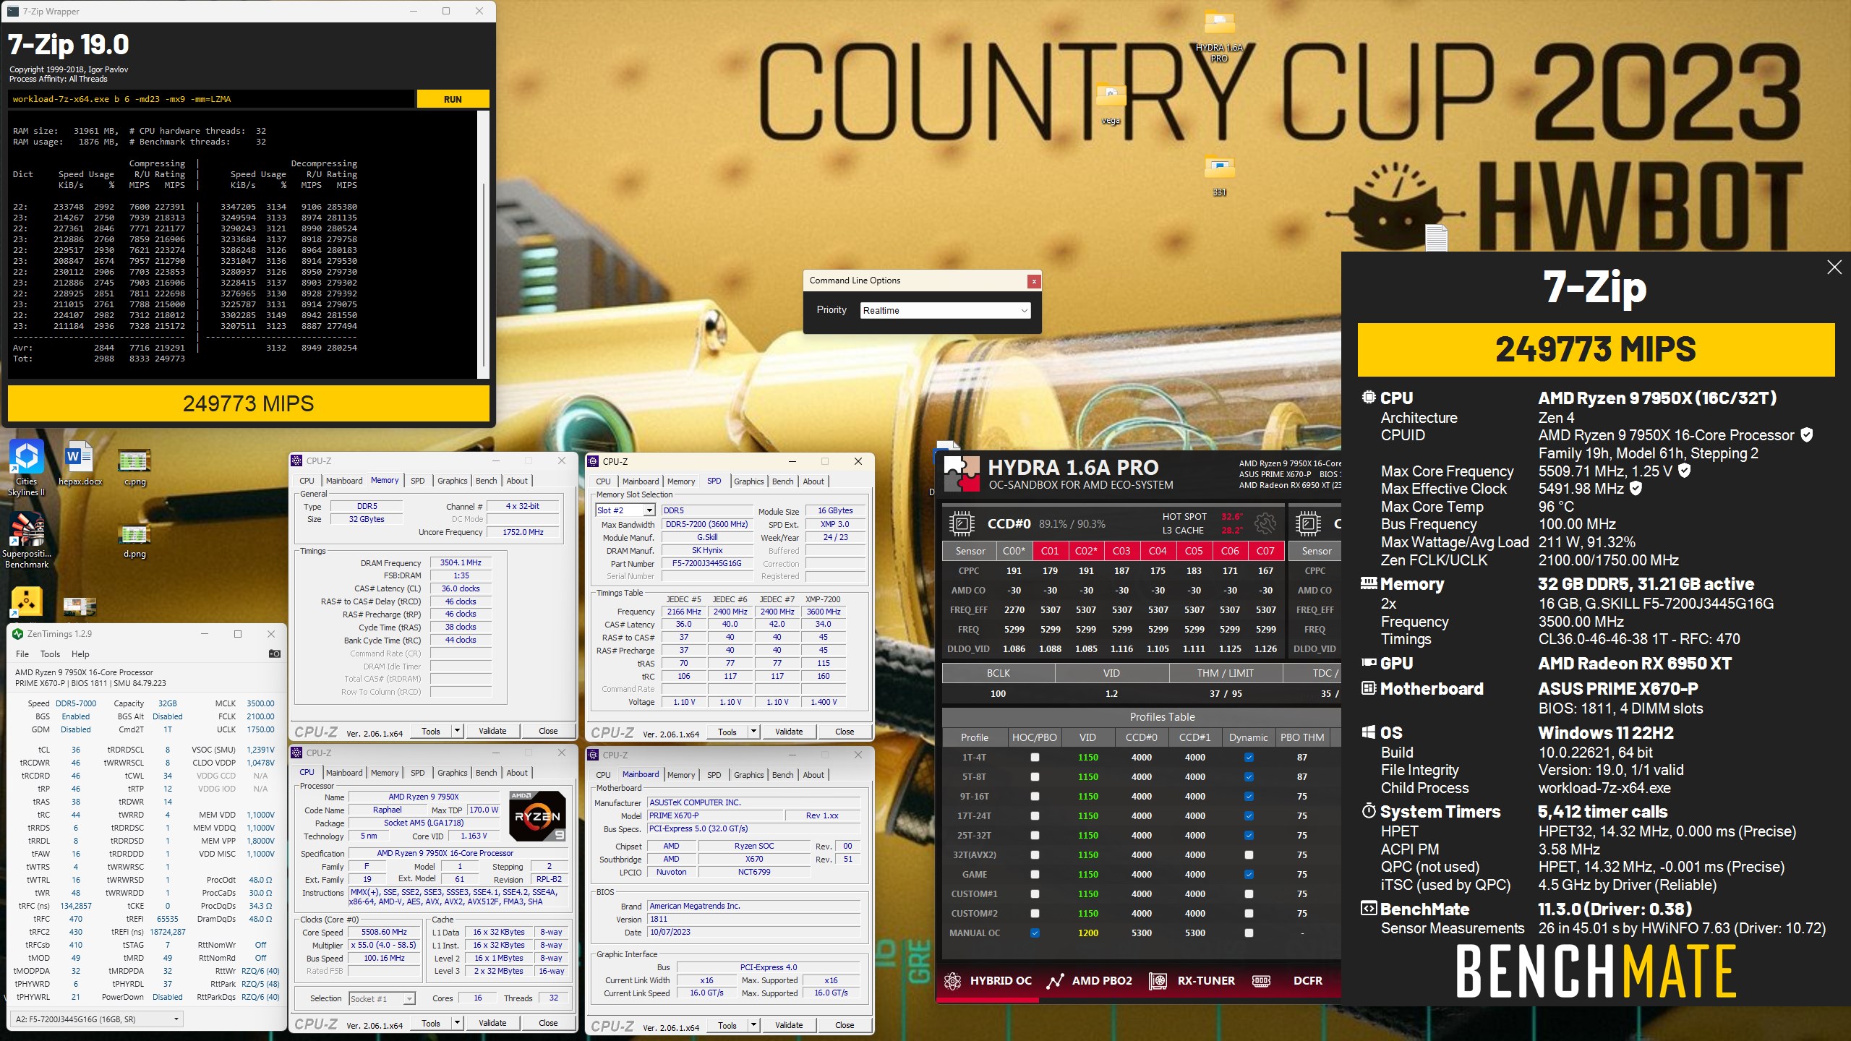Click the HYDRA puzzle logo icon
Image resolution: width=1851 pixels, height=1041 pixels.
pos(962,474)
